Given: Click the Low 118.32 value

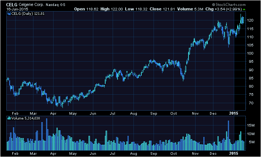Looking at the screenshot, I should tap(136, 9).
